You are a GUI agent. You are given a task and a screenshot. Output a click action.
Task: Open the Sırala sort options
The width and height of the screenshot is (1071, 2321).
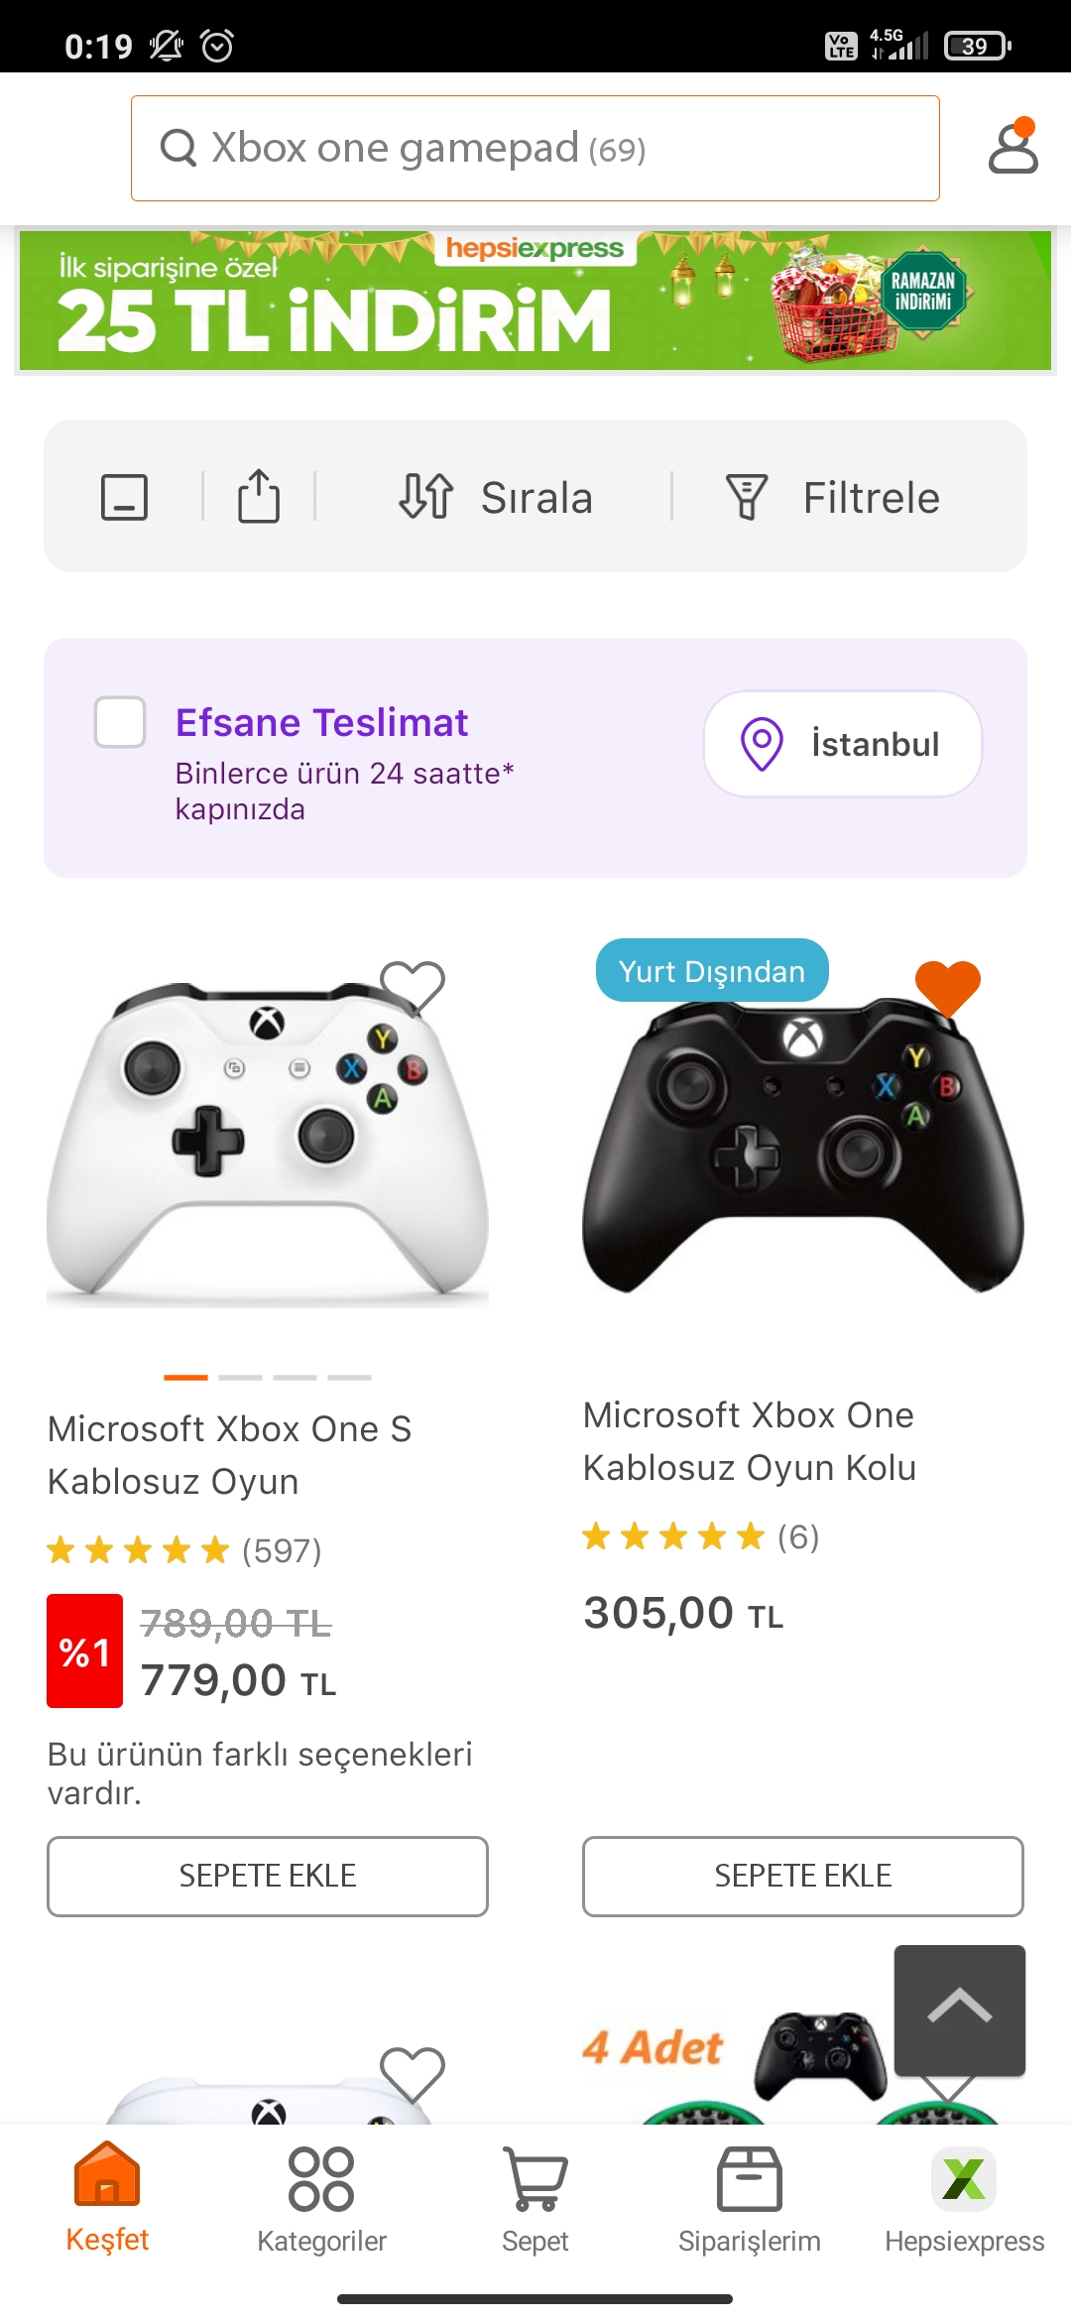click(496, 497)
